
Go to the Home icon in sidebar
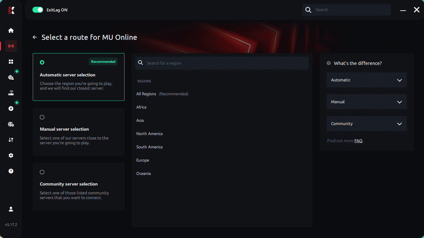coord(11,30)
